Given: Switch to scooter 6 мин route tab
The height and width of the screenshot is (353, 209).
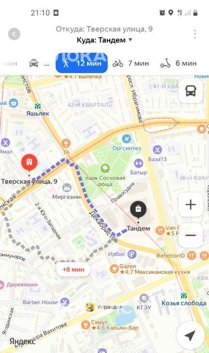Looking at the screenshot, I should point(179,63).
